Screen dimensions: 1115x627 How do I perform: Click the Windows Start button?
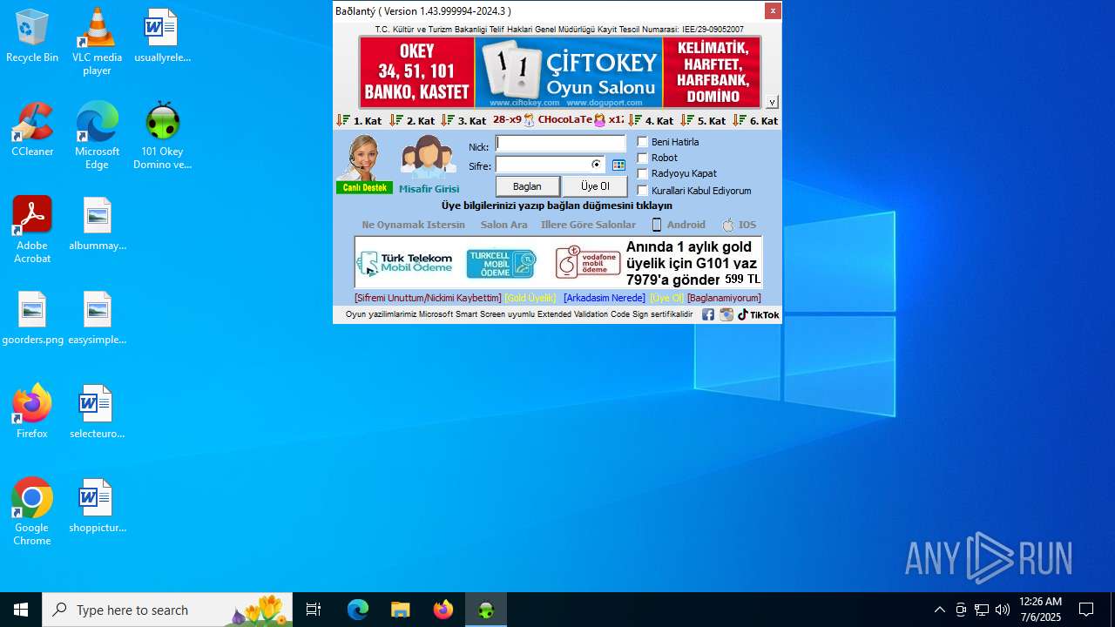click(21, 610)
